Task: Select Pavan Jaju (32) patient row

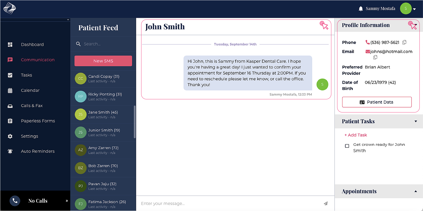Action: click(103, 186)
